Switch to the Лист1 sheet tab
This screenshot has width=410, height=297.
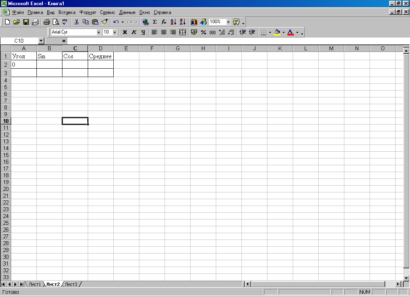click(x=35, y=284)
